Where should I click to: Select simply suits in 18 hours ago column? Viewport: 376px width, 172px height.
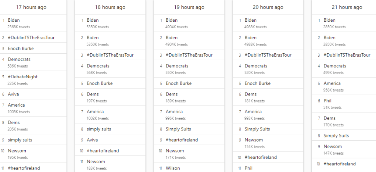(x=99, y=129)
